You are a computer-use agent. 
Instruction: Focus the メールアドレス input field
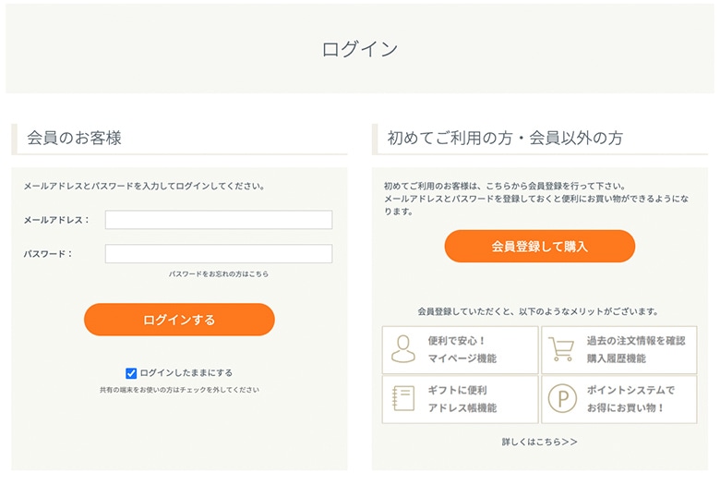point(219,220)
